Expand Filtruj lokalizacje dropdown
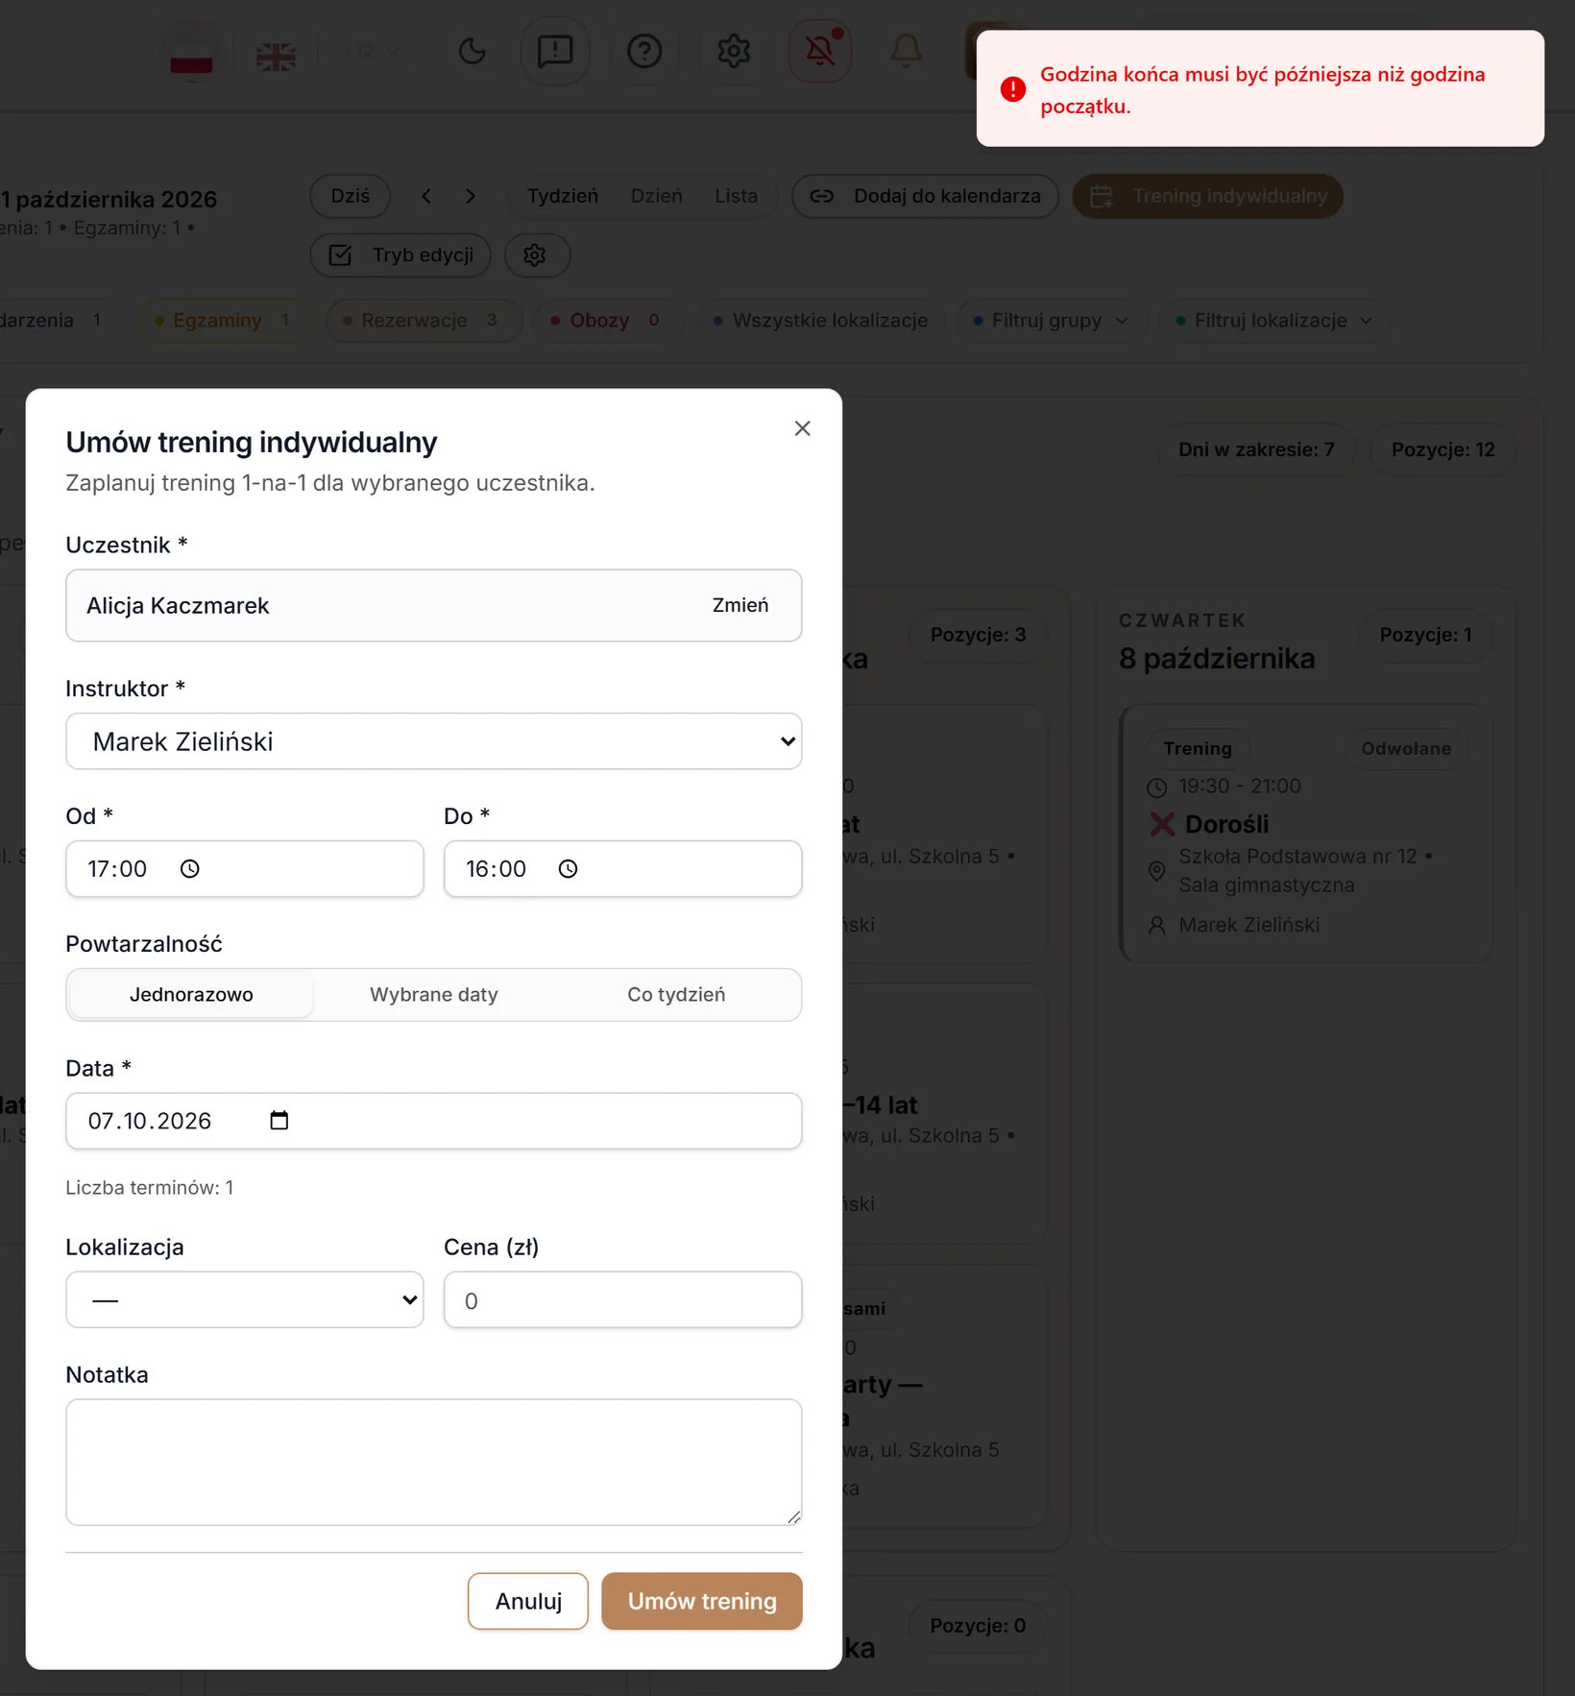Viewport: 1575px width, 1696px height. [1275, 321]
